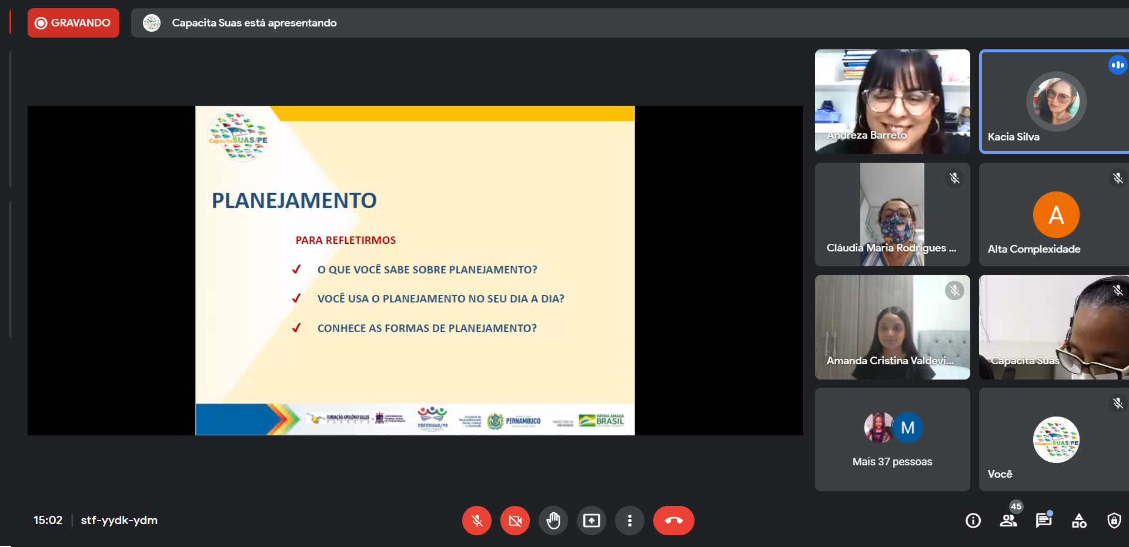Click the present screen icon
This screenshot has width=1129, height=547.
pos(592,521)
